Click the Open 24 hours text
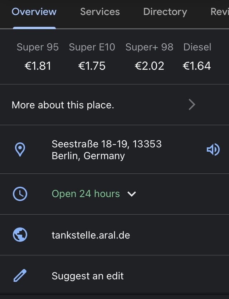Screen dimensions: 229x299 point(86,194)
